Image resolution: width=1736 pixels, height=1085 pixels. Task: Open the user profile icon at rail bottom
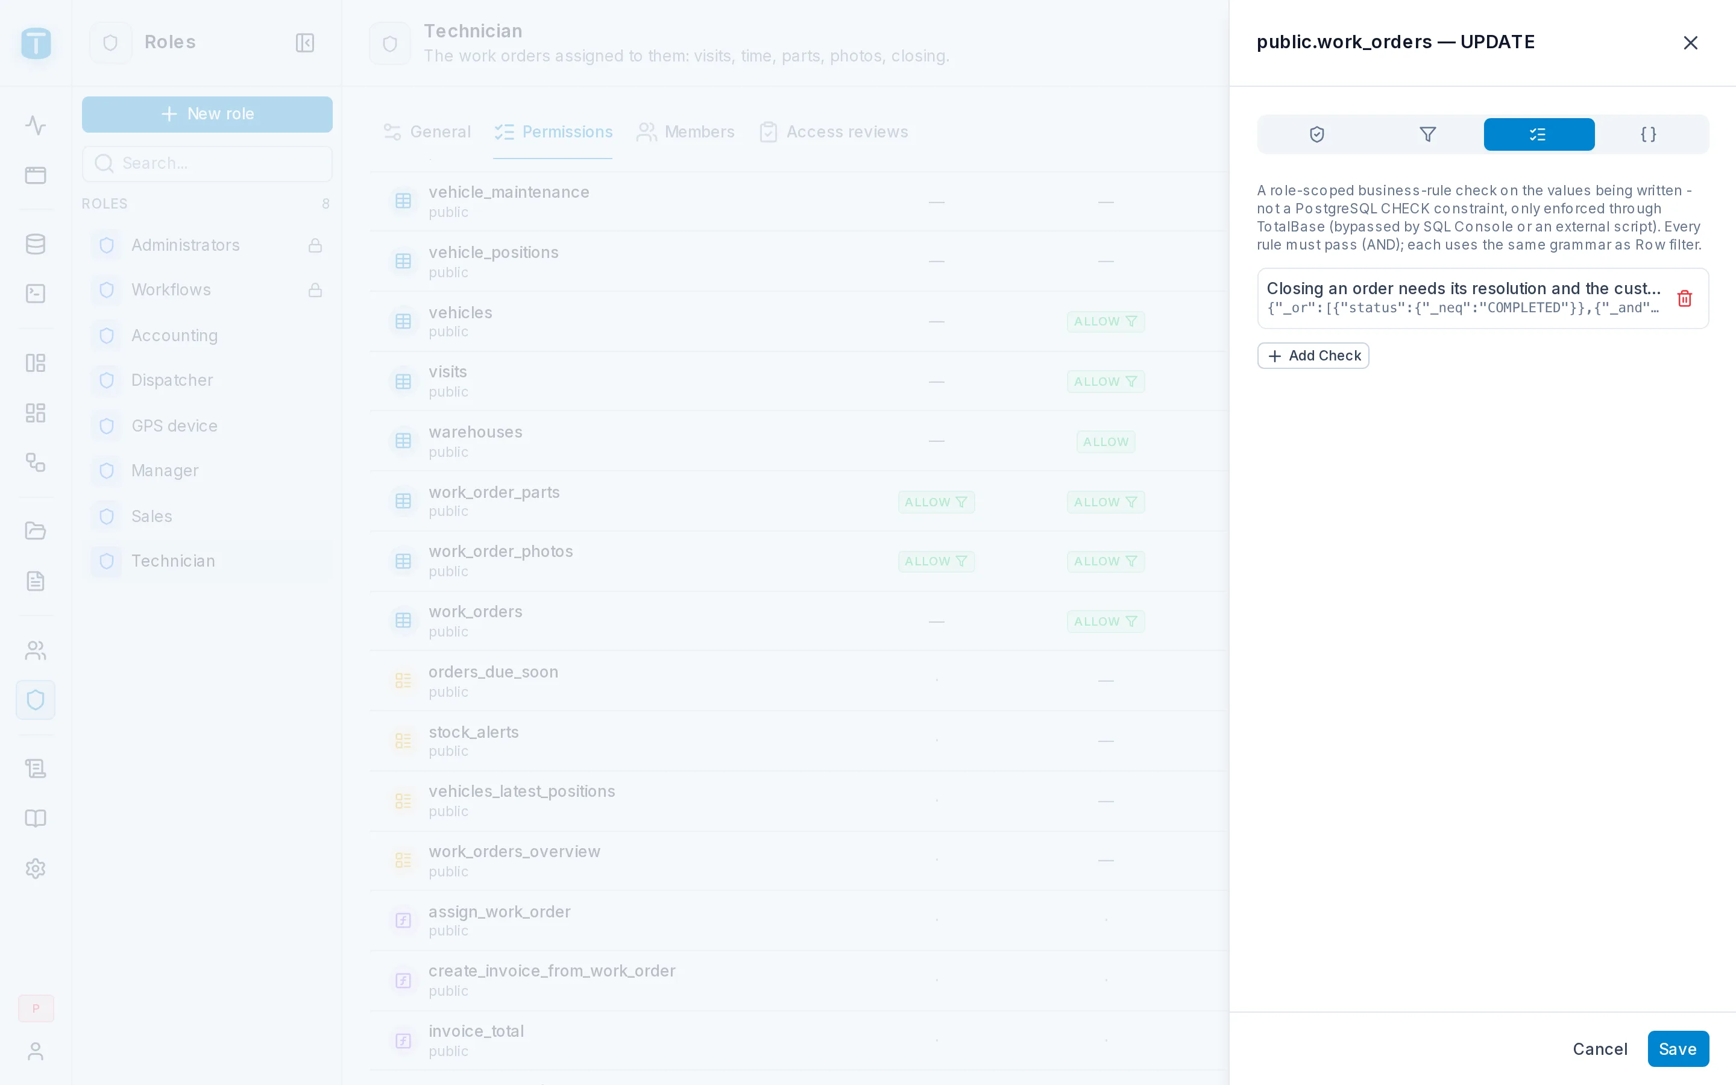[35, 1051]
